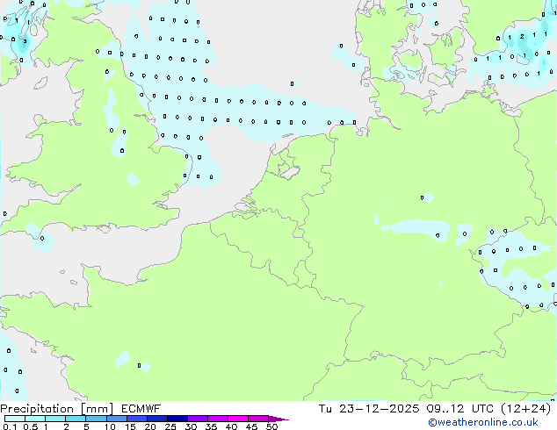Choose the 10–15 mm blue legend swatch
557x430 pixels.
point(116,419)
